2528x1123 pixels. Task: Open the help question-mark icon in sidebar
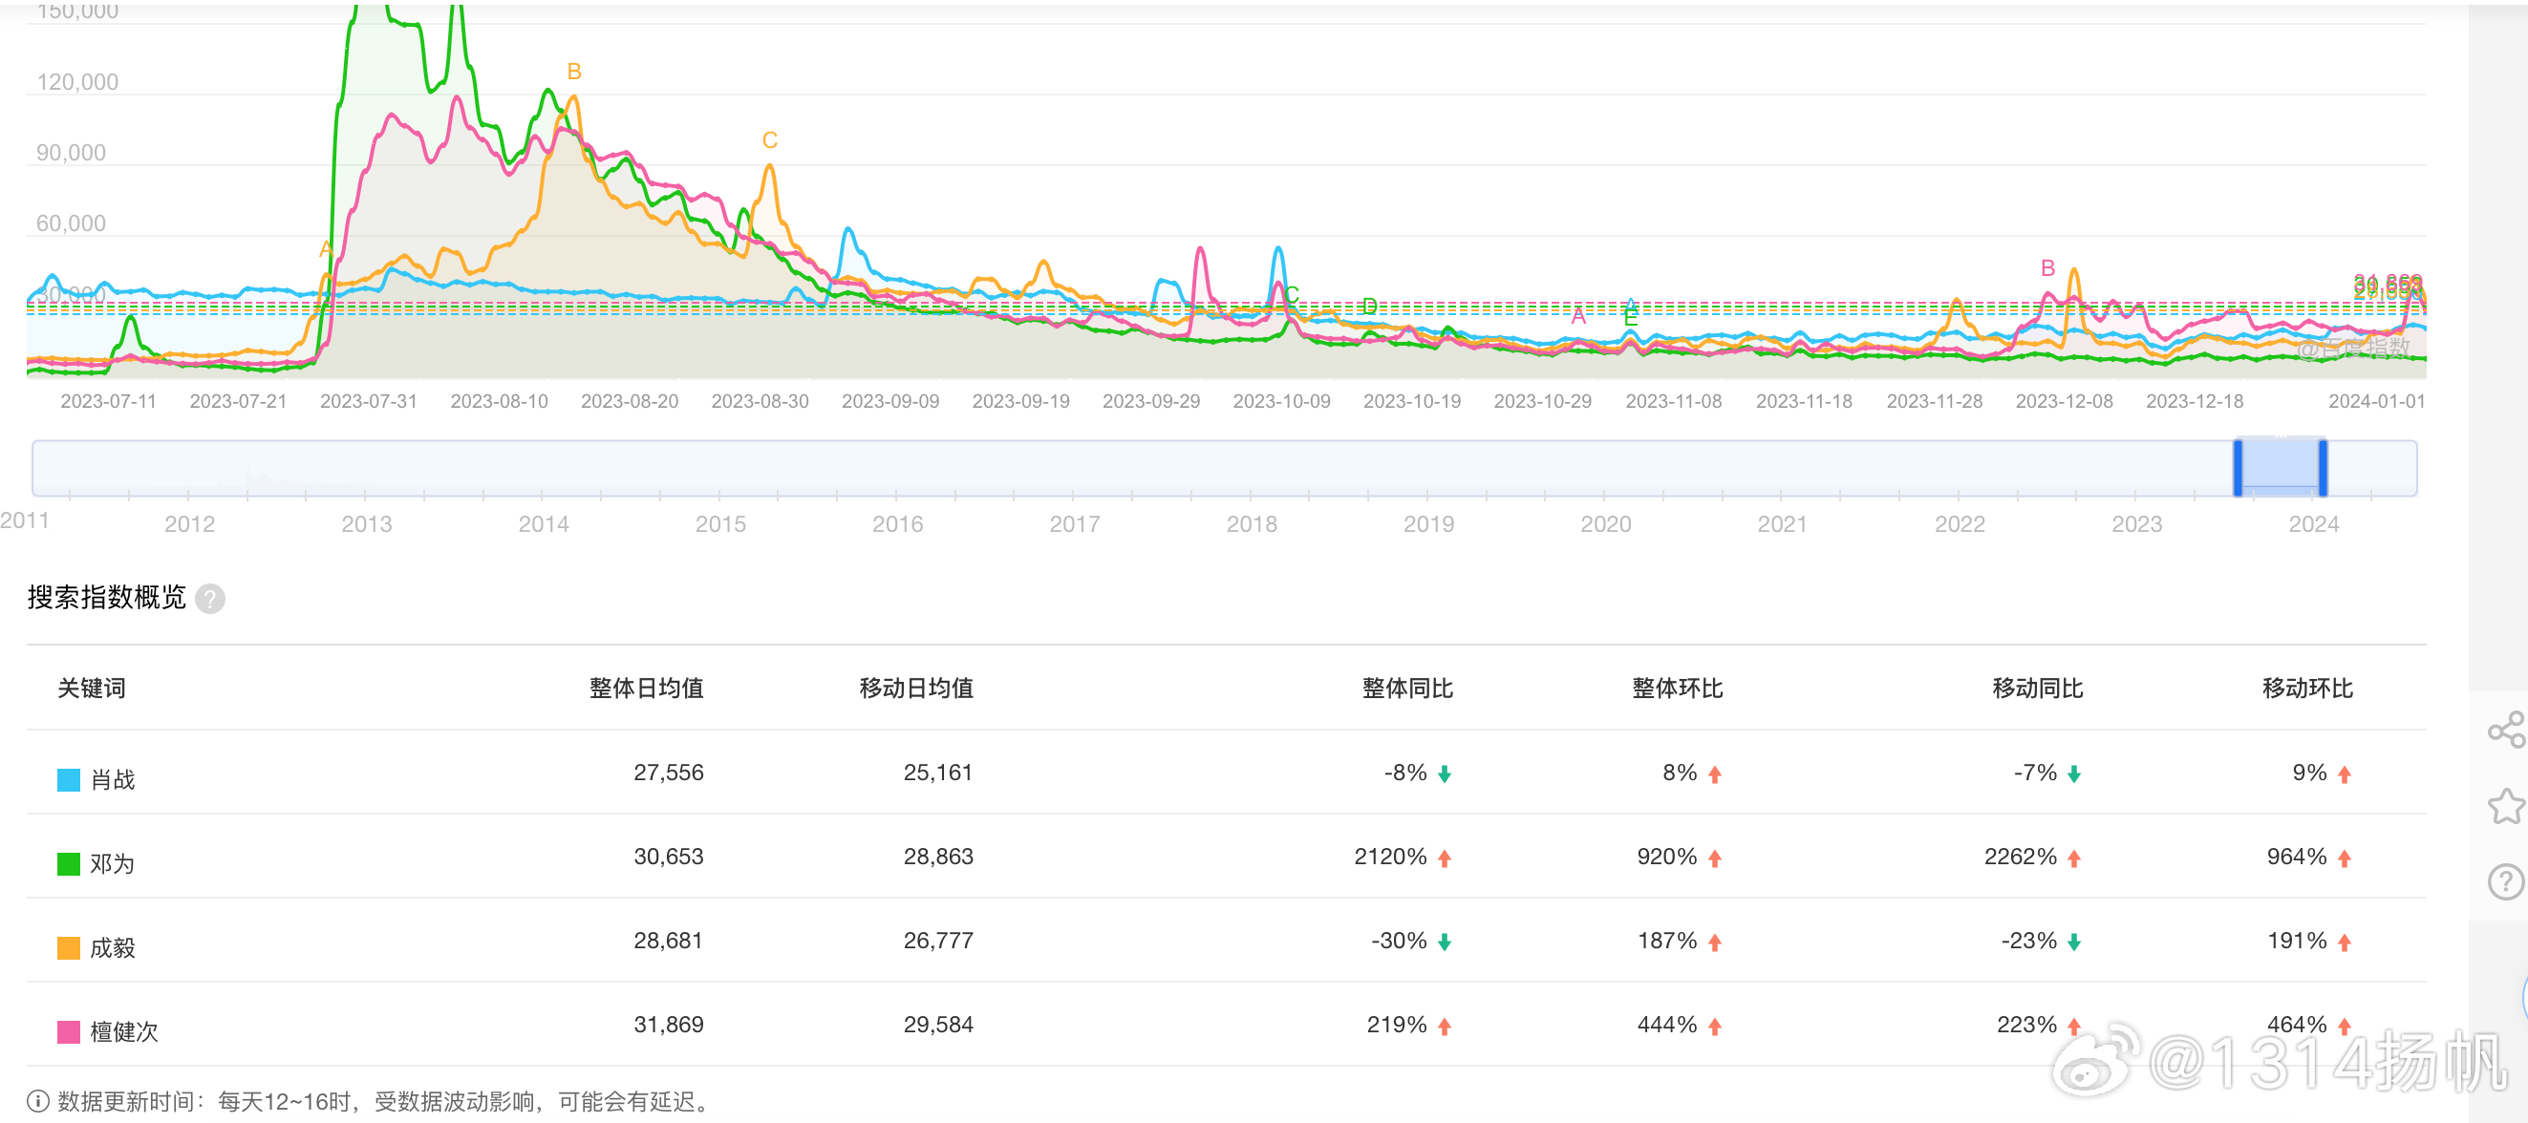click(x=2505, y=881)
